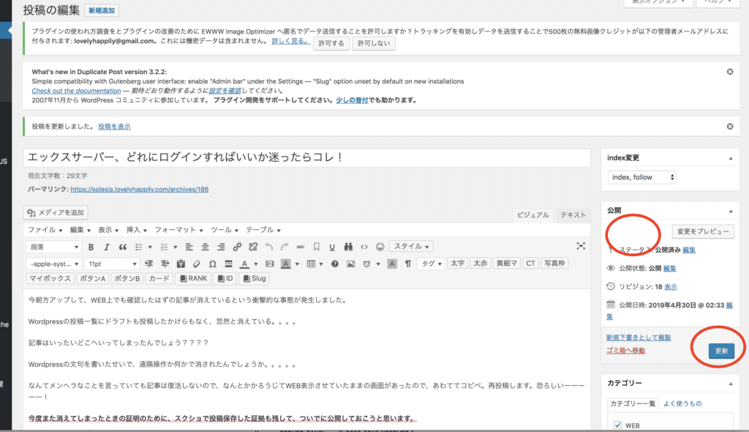Open the font family dropdown
The height and width of the screenshot is (432, 749).
[53, 264]
